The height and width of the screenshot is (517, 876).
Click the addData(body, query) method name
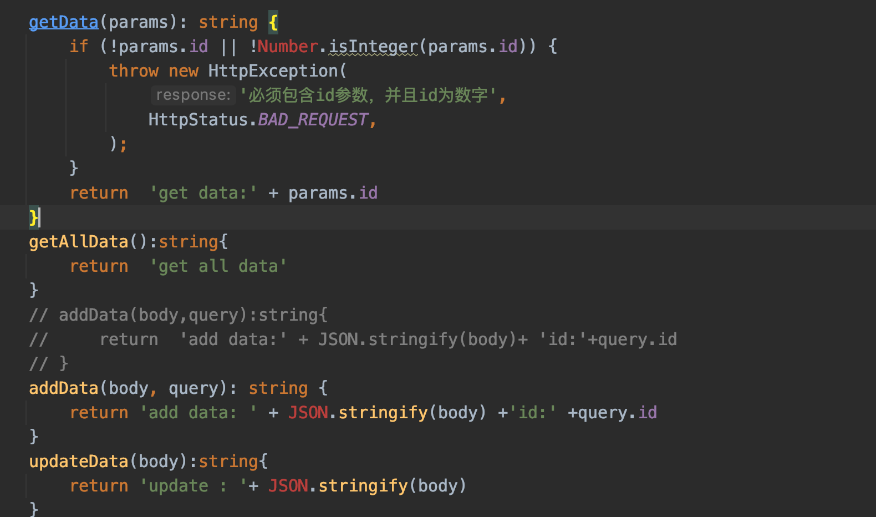(x=63, y=388)
